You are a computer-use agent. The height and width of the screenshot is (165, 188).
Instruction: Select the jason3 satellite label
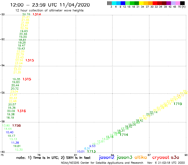124,157
